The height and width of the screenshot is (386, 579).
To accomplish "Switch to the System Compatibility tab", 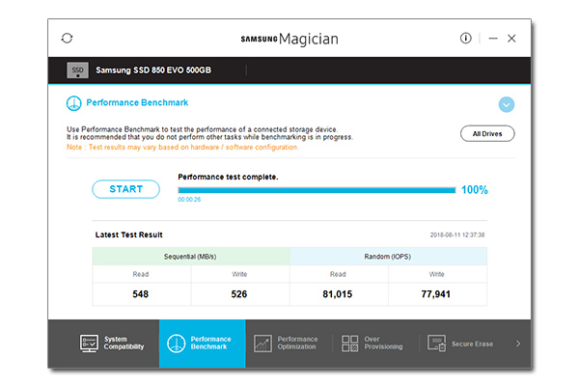I will click(x=111, y=344).
